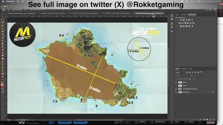
Task: Select the Move tool in the toolbar
Action: (2, 17)
